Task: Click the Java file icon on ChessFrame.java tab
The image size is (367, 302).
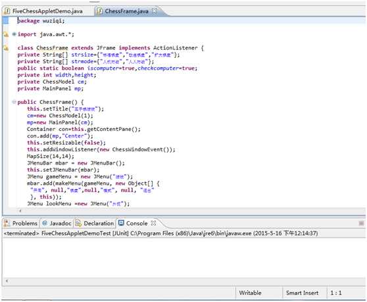Action: pyautogui.click(x=99, y=11)
